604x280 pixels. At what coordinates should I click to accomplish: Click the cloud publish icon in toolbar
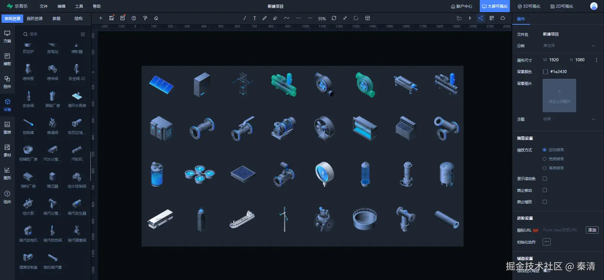pyautogui.click(x=503, y=18)
